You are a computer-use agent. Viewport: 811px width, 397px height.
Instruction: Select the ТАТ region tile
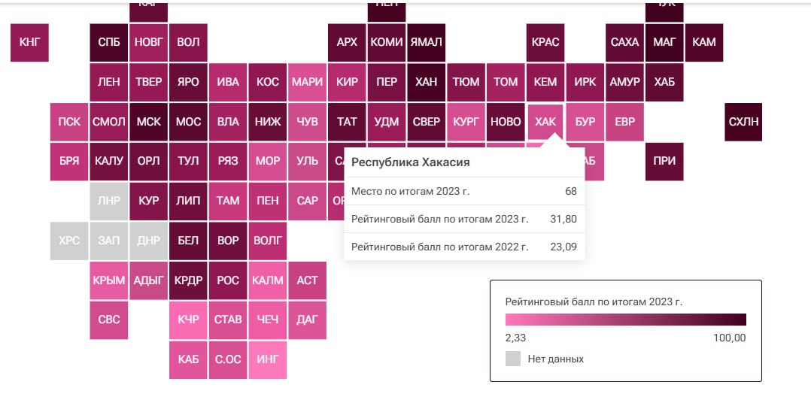(347, 122)
